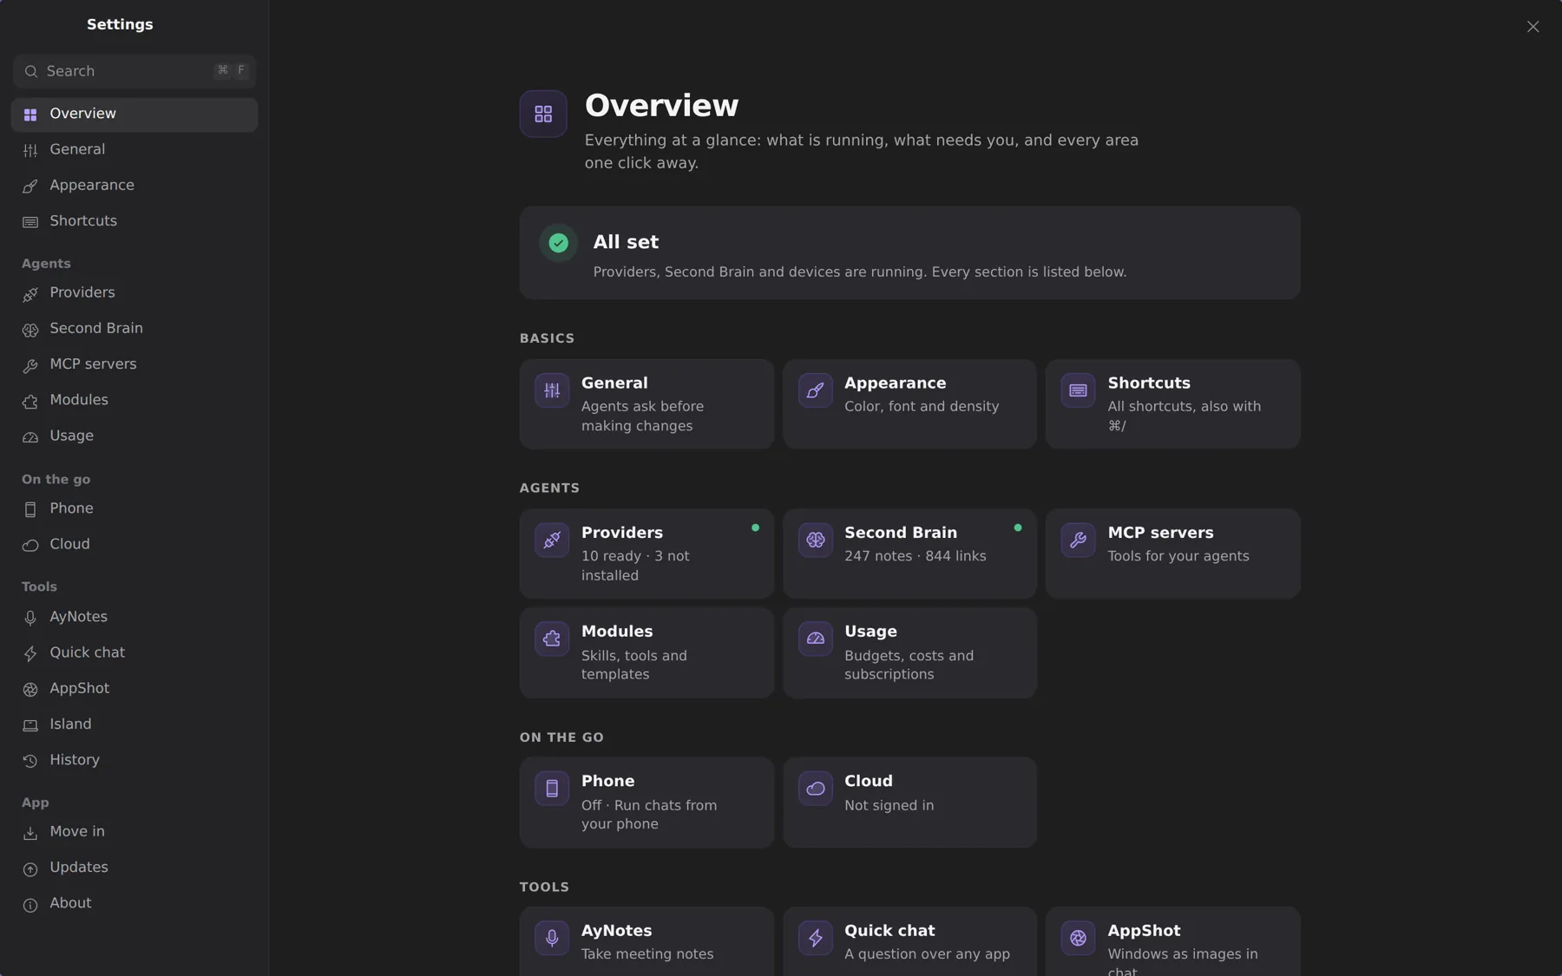Screen dimensions: 1562x976
Task: Click the Phone card device icon
Action: coord(552,789)
